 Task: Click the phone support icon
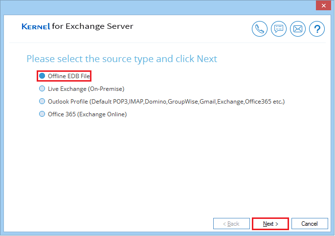coord(259,29)
